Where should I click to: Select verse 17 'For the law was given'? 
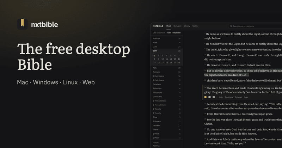tap(243, 122)
